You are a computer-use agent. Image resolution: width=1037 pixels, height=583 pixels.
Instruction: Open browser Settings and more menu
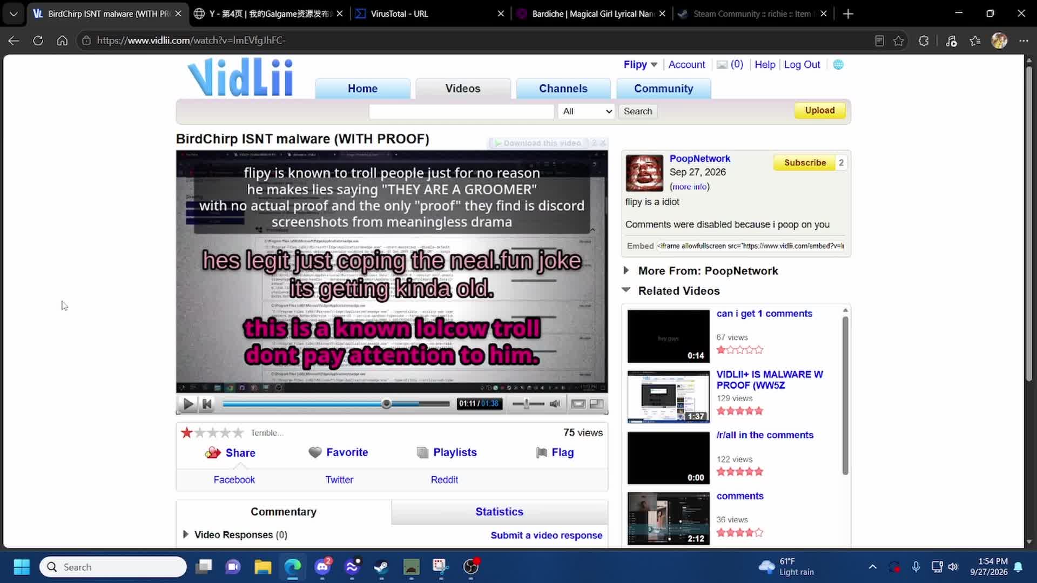[x=1023, y=40]
